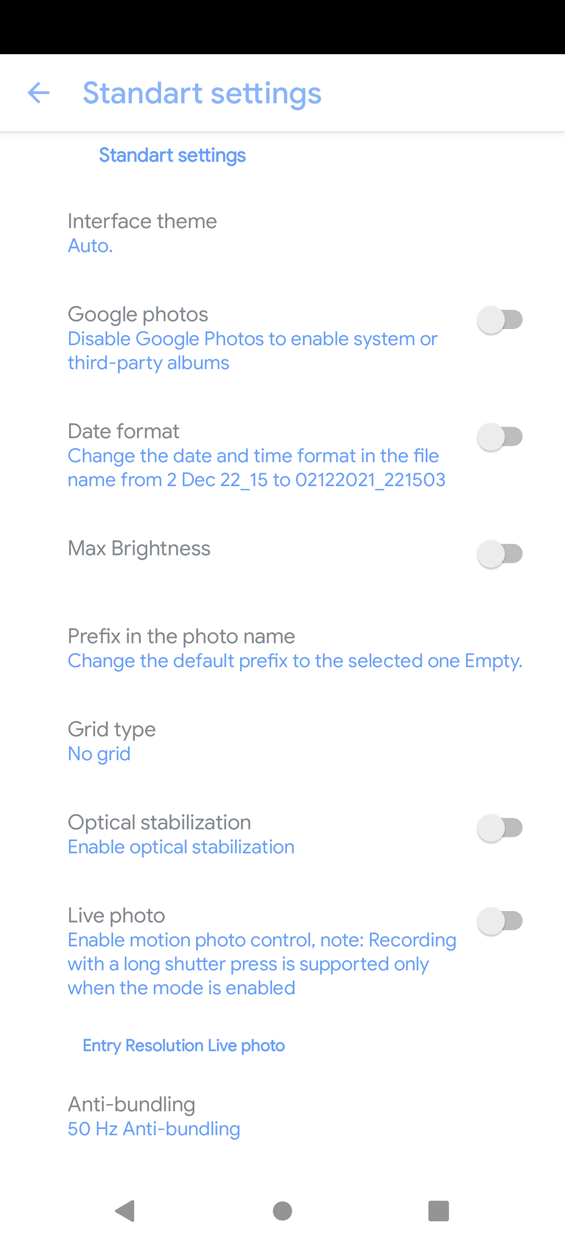Viewport: 565px width, 1244px height.
Task: Tap the Max Brightness label
Action: click(139, 548)
